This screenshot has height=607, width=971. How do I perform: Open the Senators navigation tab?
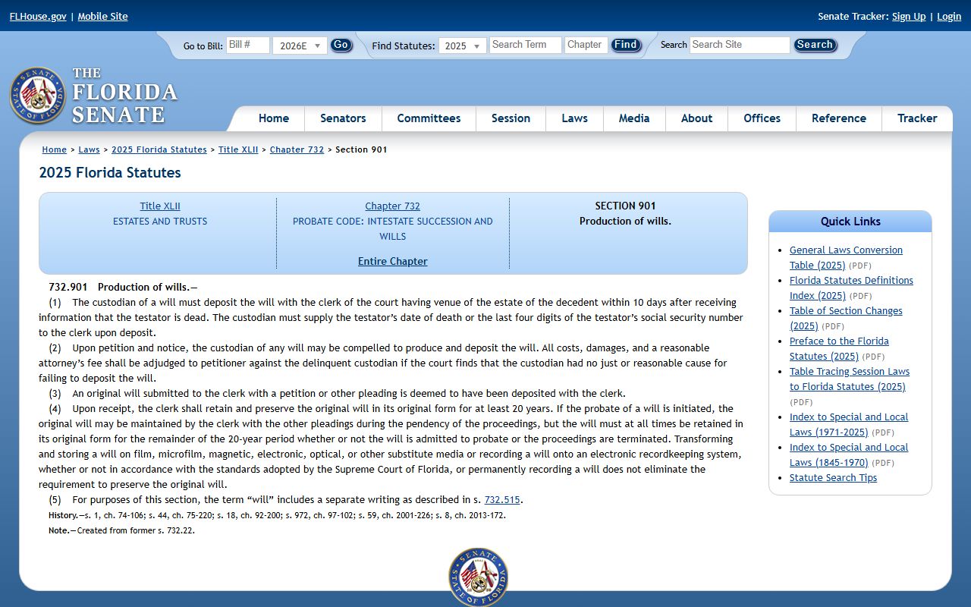(x=343, y=118)
